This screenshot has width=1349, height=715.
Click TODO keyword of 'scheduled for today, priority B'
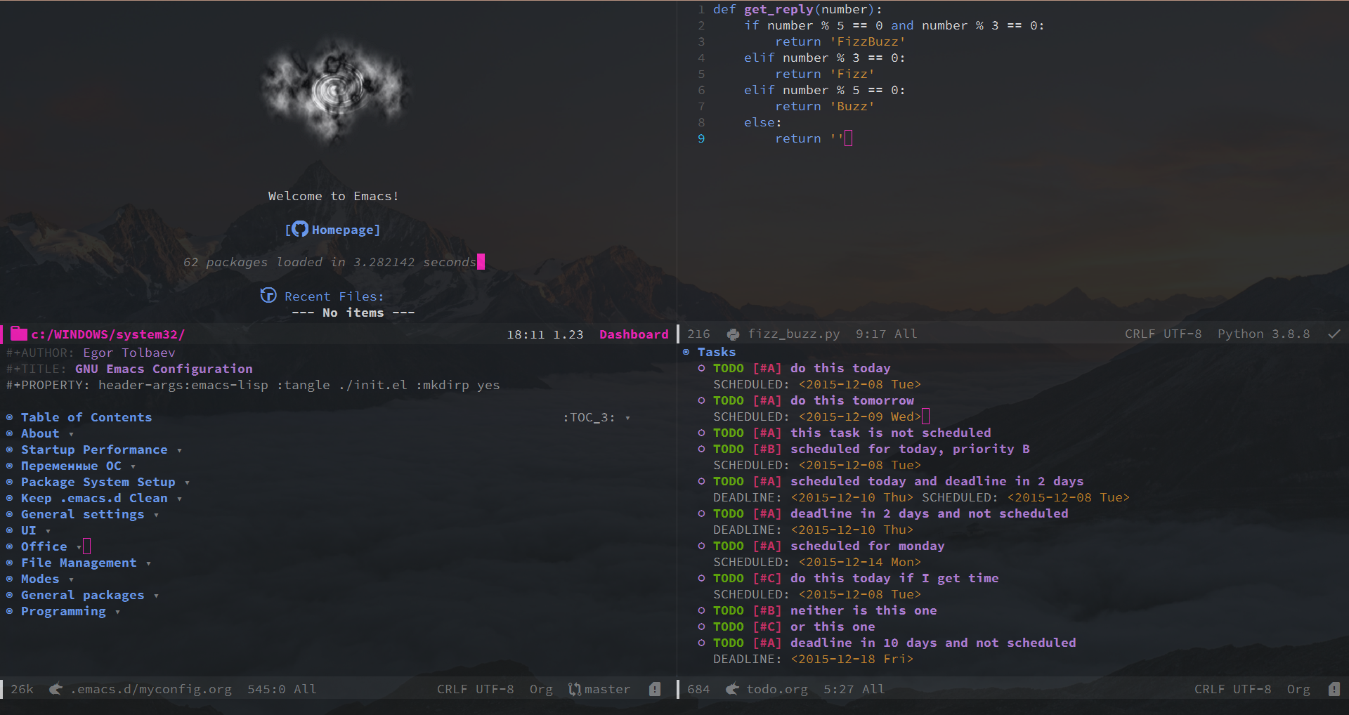point(728,449)
